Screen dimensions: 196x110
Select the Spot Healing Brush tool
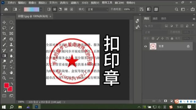coord(11,39)
